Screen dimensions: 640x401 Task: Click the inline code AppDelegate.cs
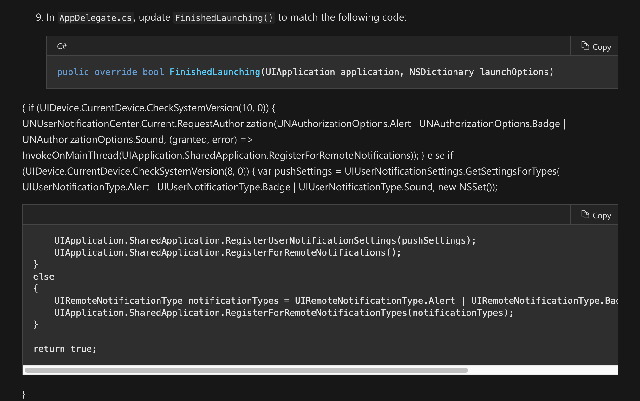pos(95,17)
